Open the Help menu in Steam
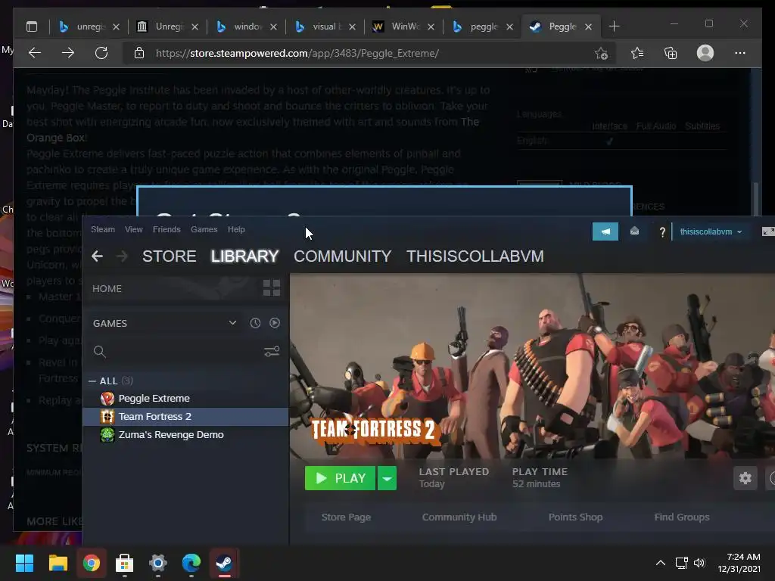Screen dimensions: 775x581 click(236, 229)
